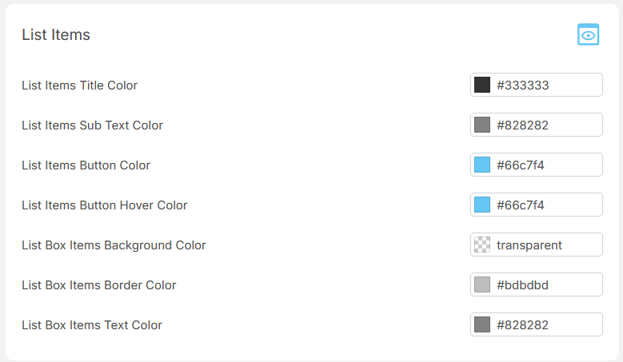The width and height of the screenshot is (623, 362).
Task: Click List Box Items Background Color label
Action: coord(114,245)
